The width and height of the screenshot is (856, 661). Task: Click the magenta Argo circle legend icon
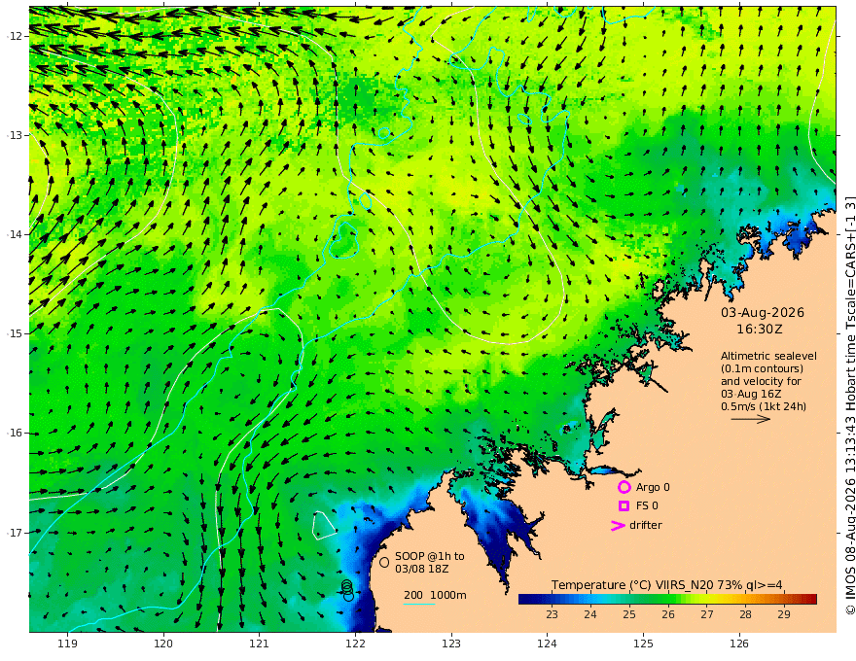click(x=624, y=487)
